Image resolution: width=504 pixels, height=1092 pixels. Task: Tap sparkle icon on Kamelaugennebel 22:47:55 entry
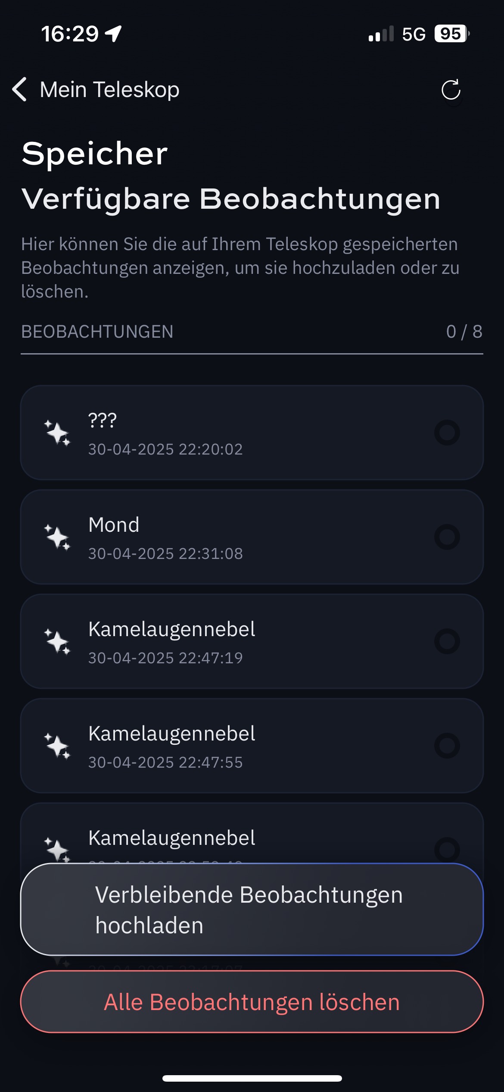pos(57,746)
